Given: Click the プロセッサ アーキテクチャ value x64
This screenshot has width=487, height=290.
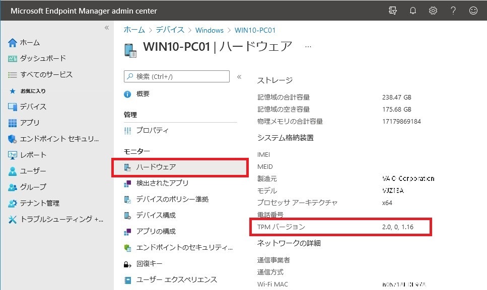Looking at the screenshot, I should coord(387,203).
